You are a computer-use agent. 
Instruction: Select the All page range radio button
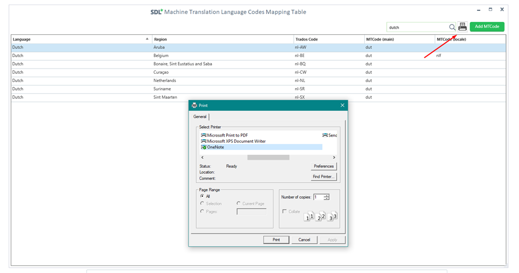pyautogui.click(x=202, y=196)
